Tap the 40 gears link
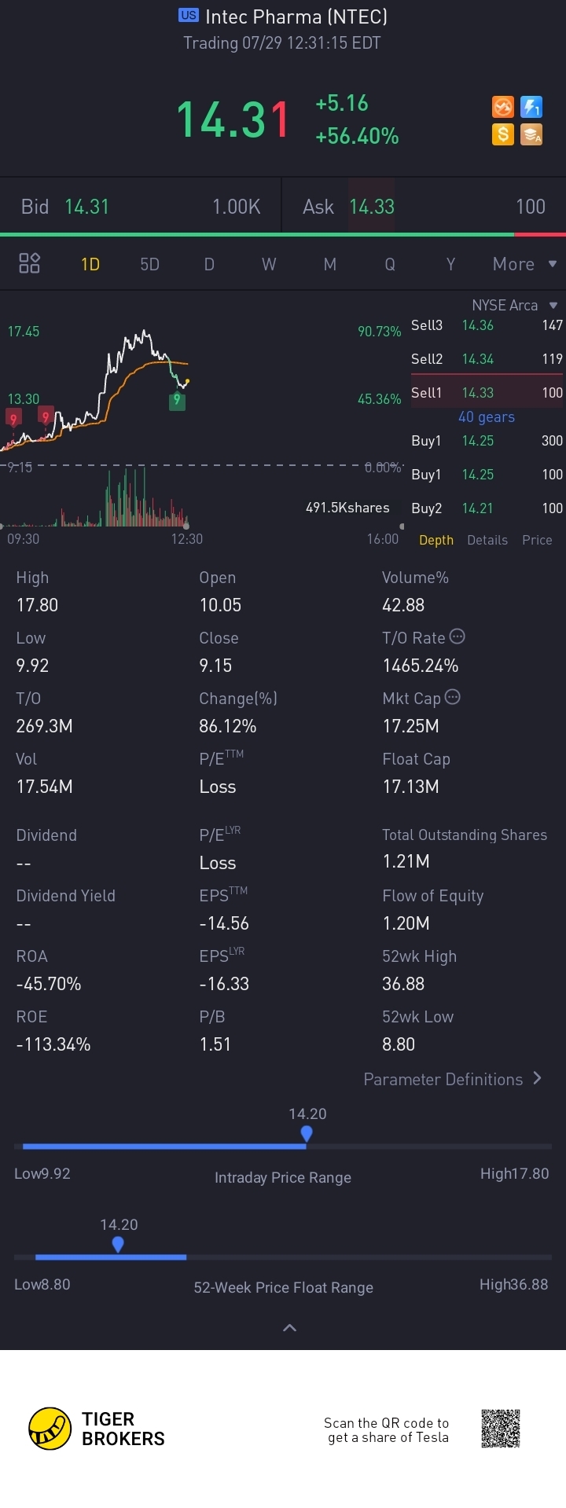566x1508 pixels. [x=487, y=417]
